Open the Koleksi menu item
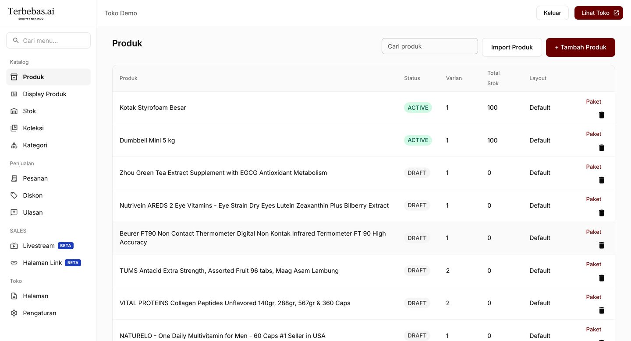Image resolution: width=631 pixels, height=341 pixels. 48,128
